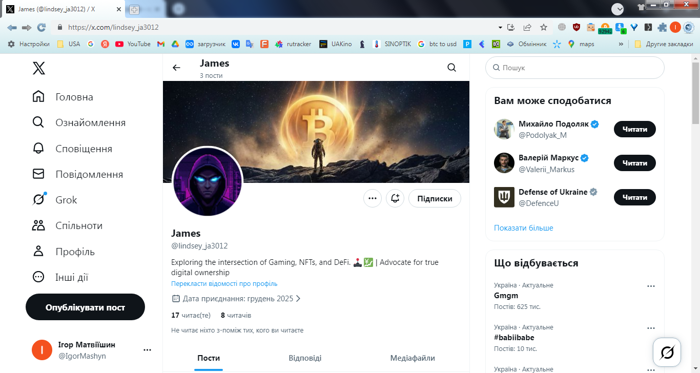Expand hidden bookmarks chevron

pyautogui.click(x=621, y=44)
